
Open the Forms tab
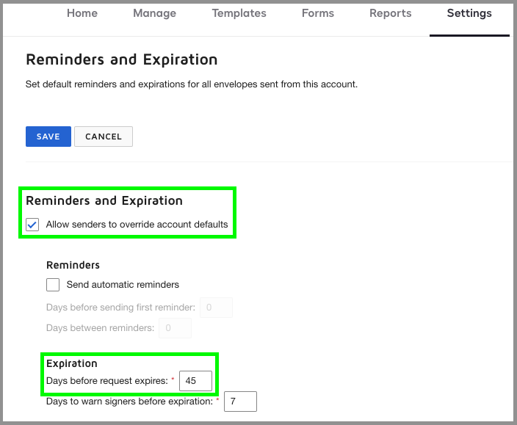click(317, 13)
